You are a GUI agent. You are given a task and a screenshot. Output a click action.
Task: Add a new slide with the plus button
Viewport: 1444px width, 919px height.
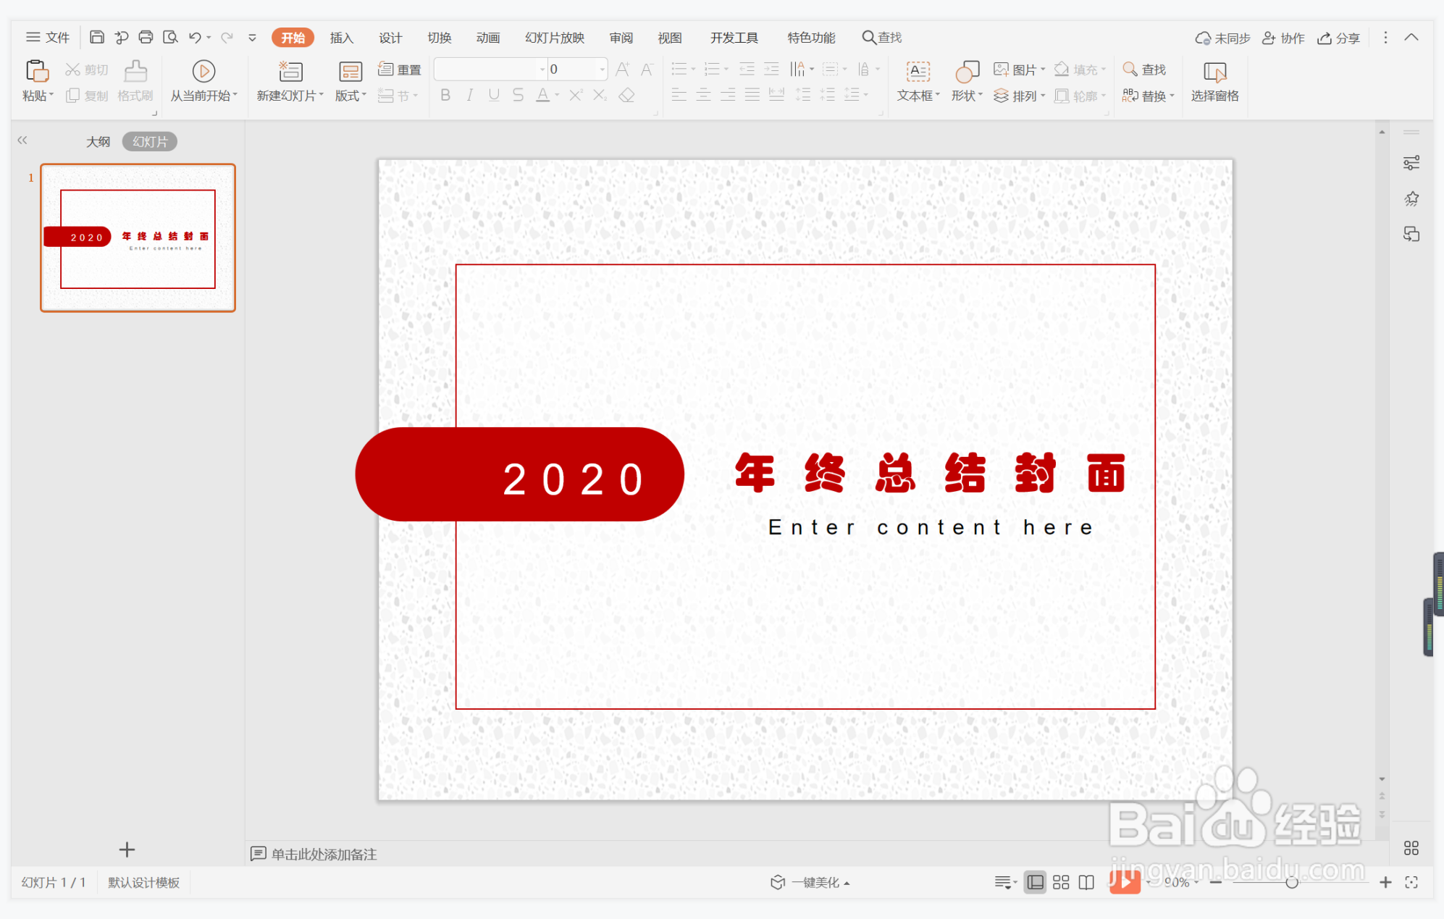tap(127, 849)
